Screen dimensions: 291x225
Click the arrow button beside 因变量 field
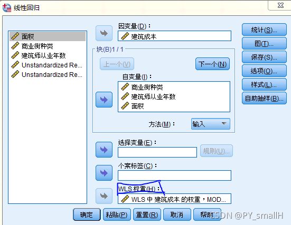[x=104, y=33]
